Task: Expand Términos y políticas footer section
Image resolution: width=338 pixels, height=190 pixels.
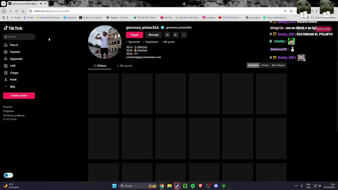Action: (x=14, y=116)
